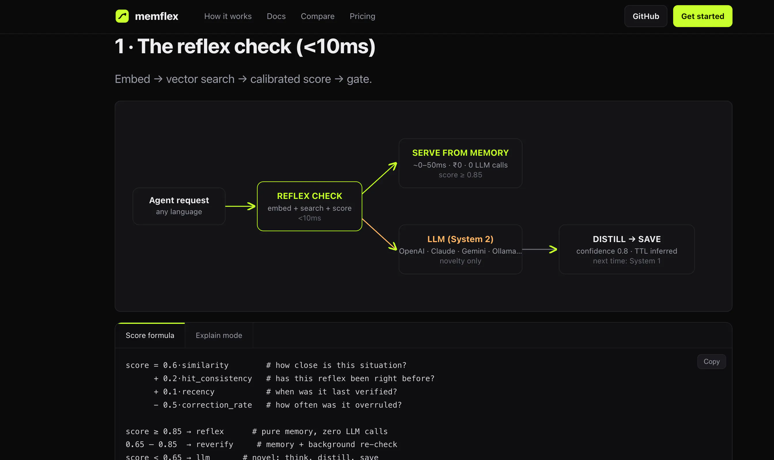The height and width of the screenshot is (460, 774).
Task: Click the text "novelty only"
Action: [x=460, y=261]
